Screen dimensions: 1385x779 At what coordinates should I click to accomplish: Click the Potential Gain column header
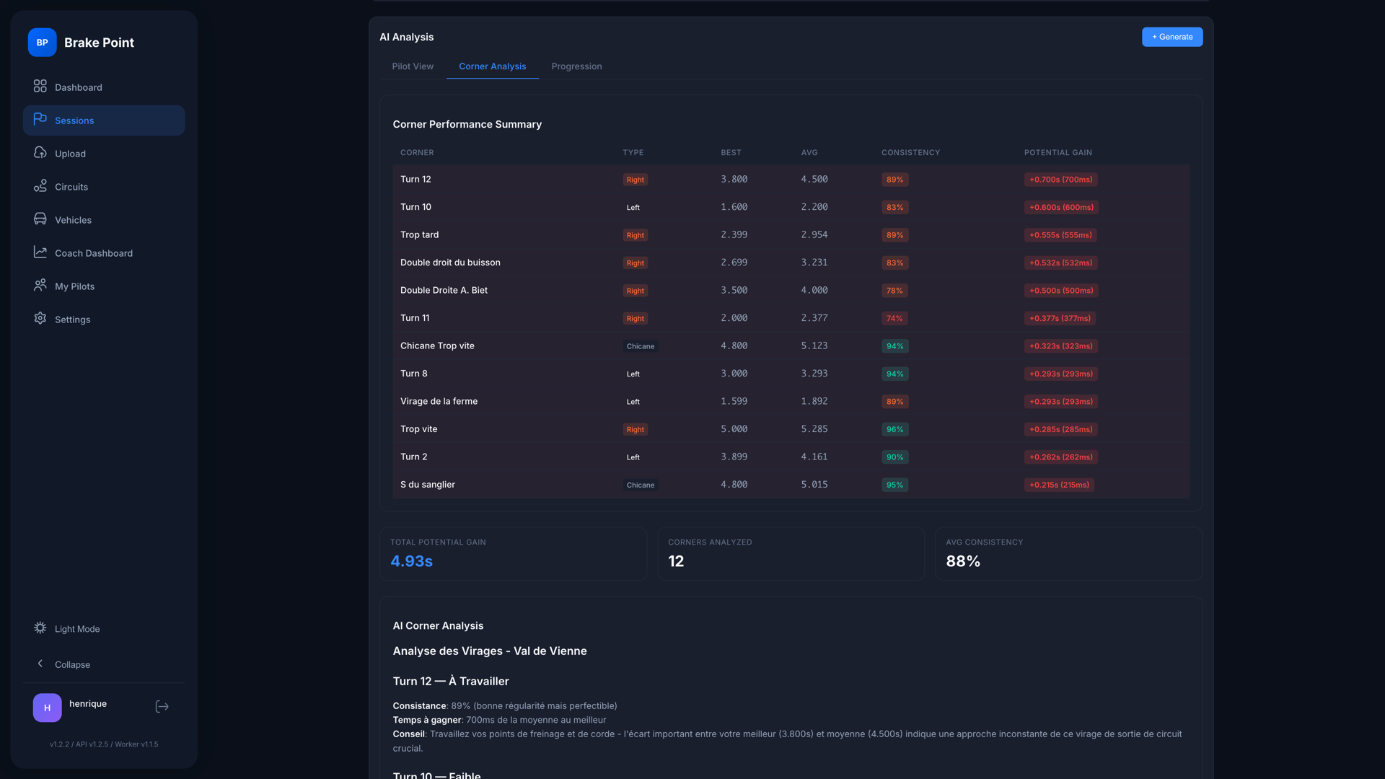[1058, 153]
